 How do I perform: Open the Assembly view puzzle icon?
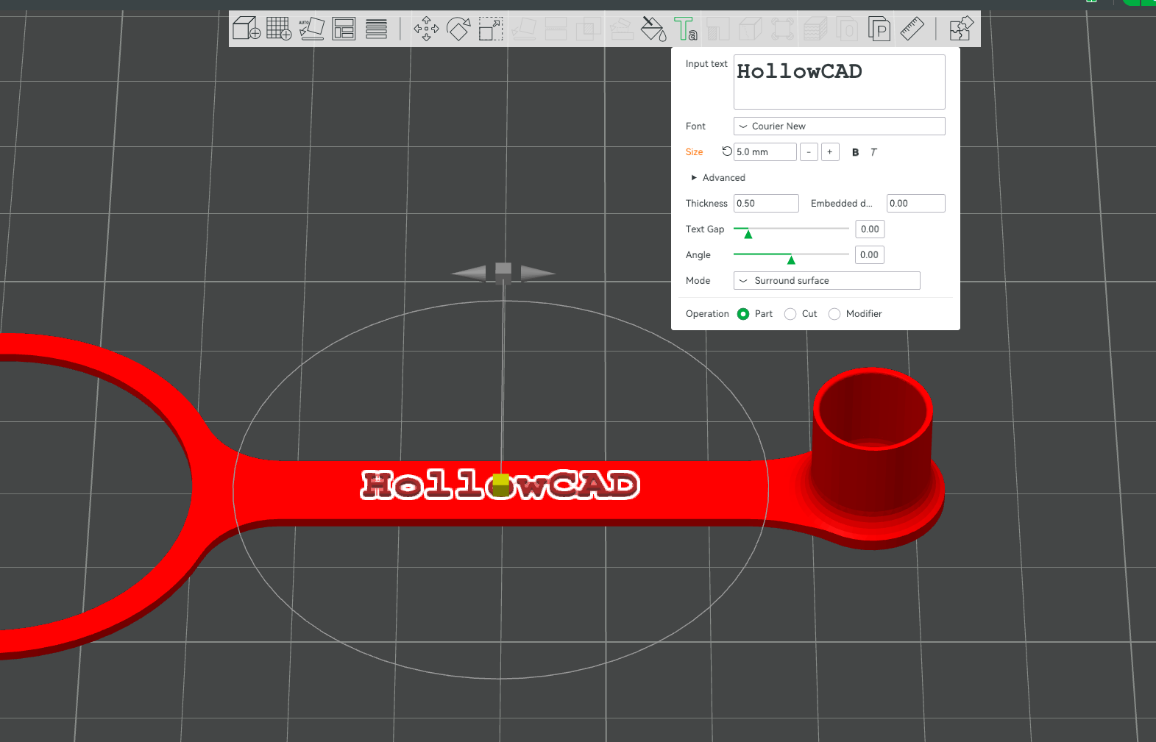[x=961, y=29]
